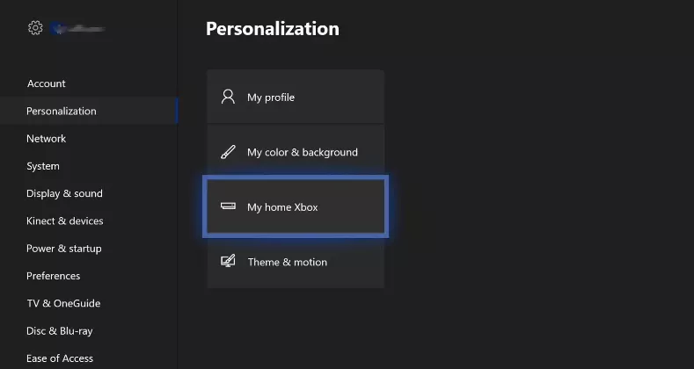
Task: Click the monitor icon for Theme & motion
Action: 228,262
